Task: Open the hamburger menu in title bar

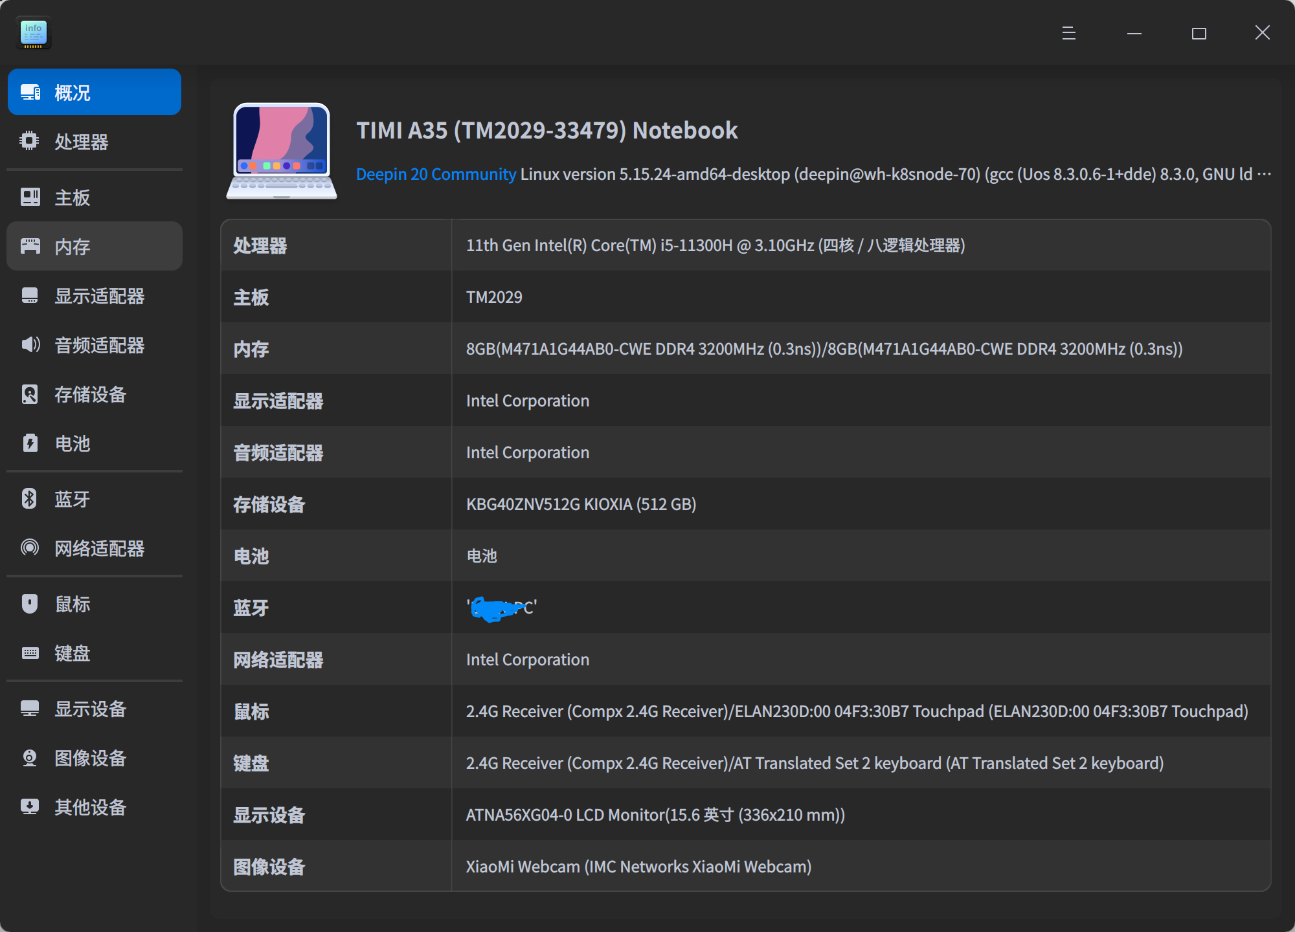Action: (1068, 32)
